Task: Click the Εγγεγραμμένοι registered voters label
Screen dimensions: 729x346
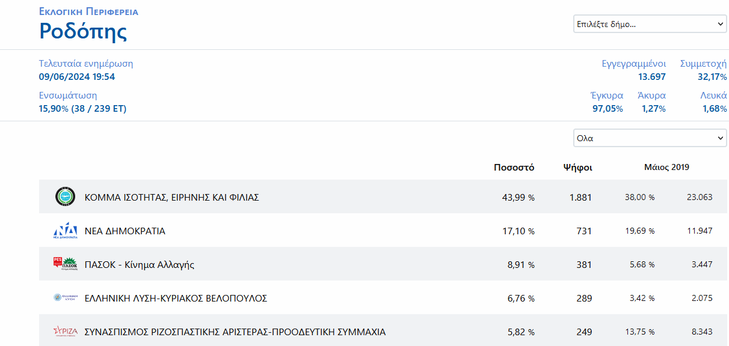Action: coord(634,64)
